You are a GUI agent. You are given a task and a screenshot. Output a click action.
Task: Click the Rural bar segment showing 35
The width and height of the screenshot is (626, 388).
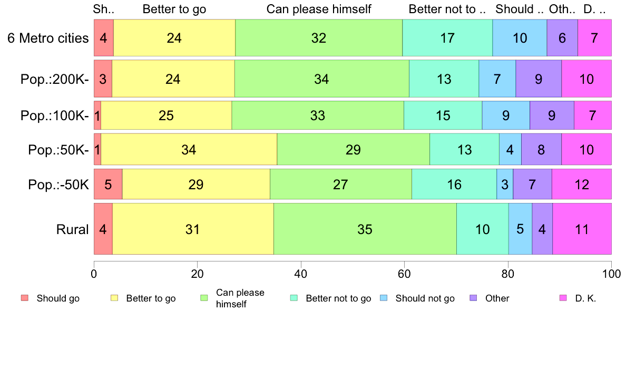pos(365,229)
